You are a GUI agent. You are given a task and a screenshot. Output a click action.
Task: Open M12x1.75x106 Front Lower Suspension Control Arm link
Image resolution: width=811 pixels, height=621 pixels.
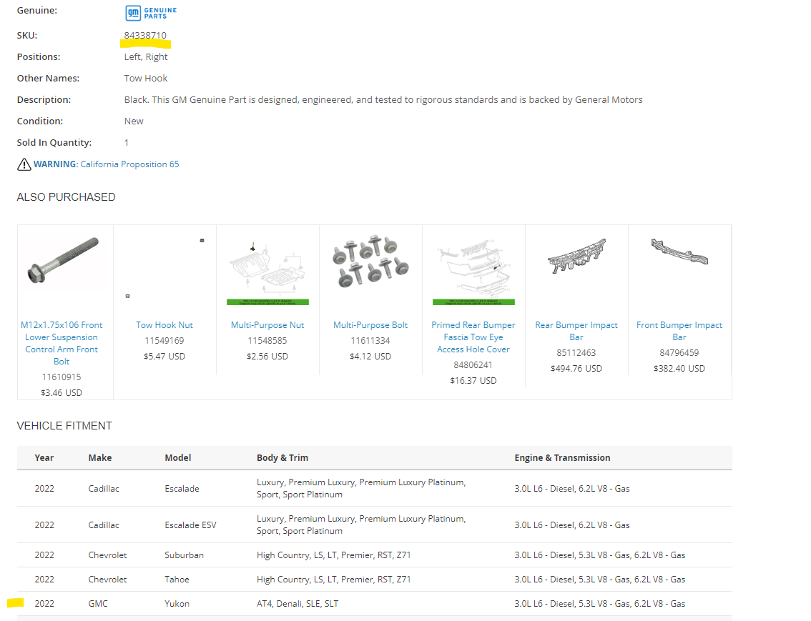[x=62, y=343]
